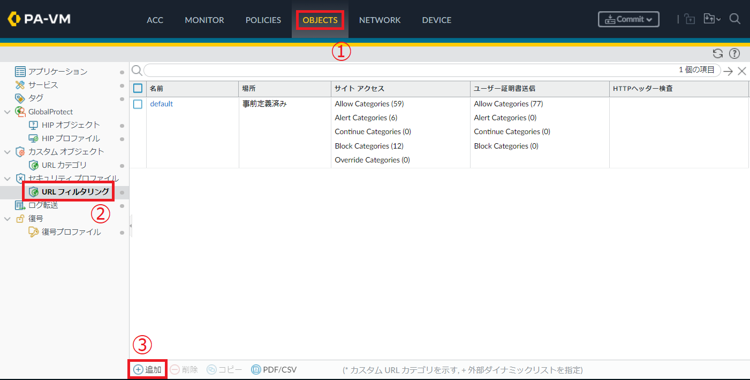The image size is (750, 380).
Task: Open URL カテゴリ in the tree
Action: (x=64, y=165)
